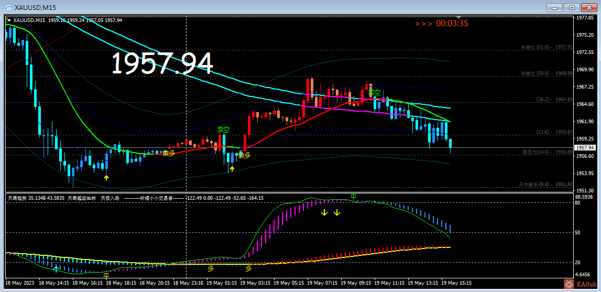Click 88.5938 on the indicator scale
This screenshot has width=601, height=292.
[585, 197]
